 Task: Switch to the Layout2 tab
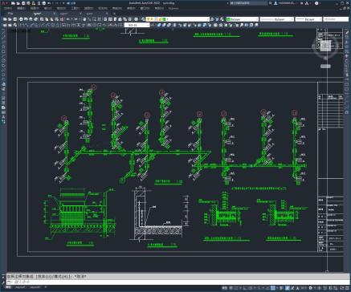[x=35, y=287]
